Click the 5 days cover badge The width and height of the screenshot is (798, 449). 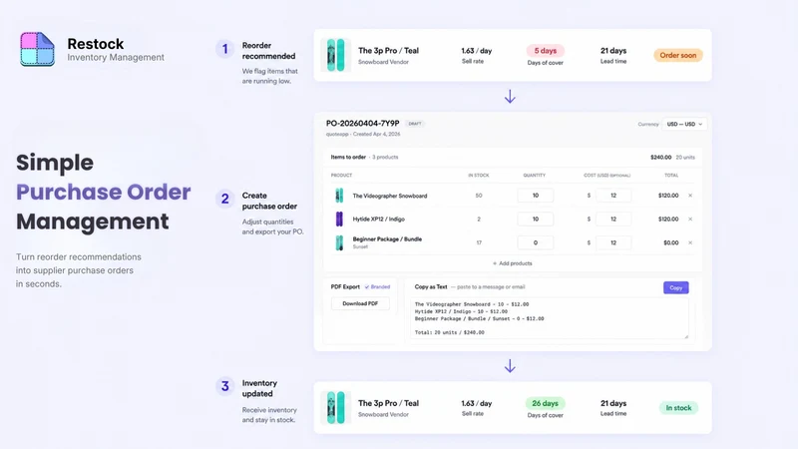(x=545, y=51)
